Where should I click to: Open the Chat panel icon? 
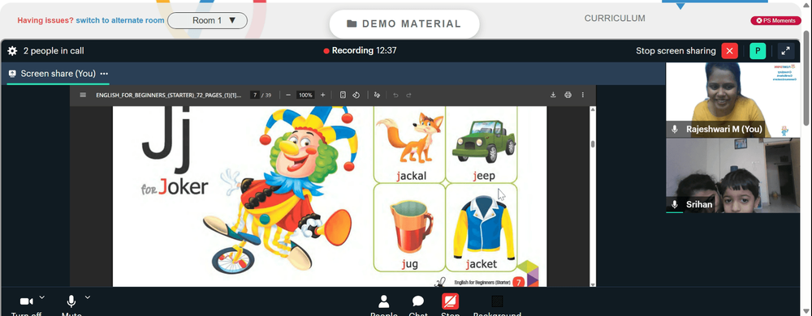[x=418, y=301]
